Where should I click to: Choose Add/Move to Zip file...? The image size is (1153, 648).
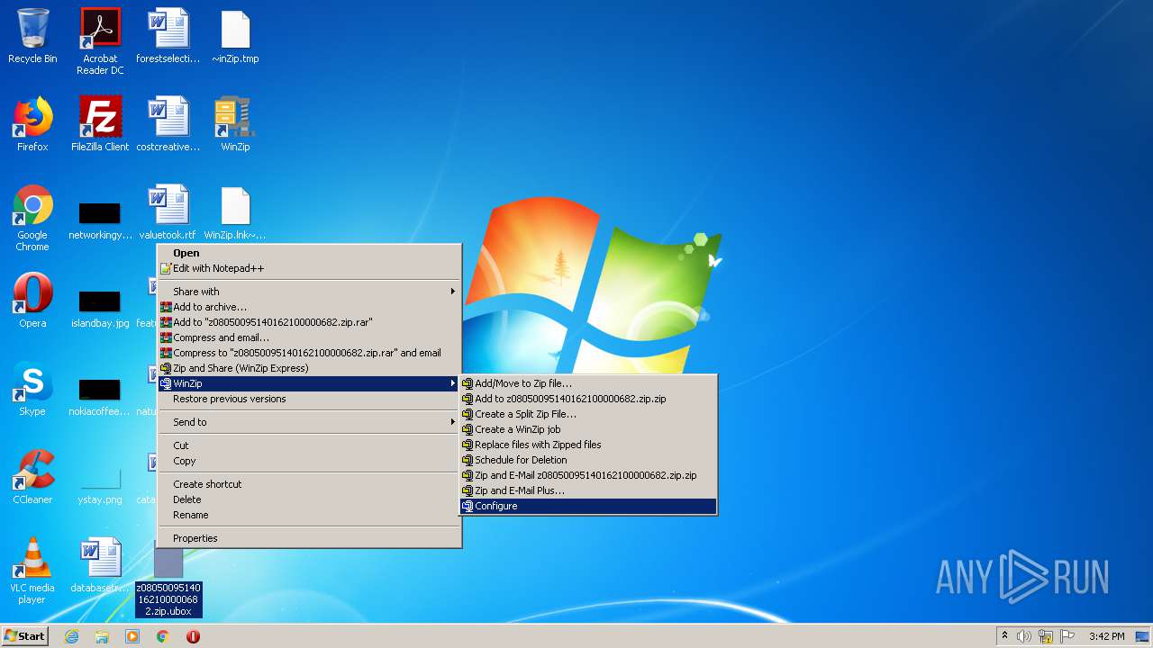click(588, 383)
